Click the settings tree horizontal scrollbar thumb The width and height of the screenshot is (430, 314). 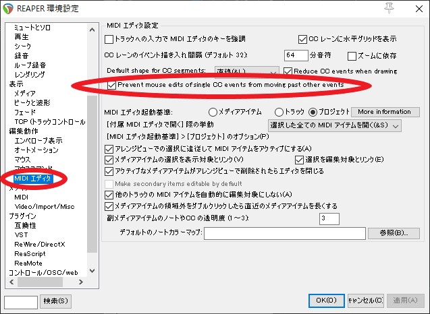(x=40, y=282)
